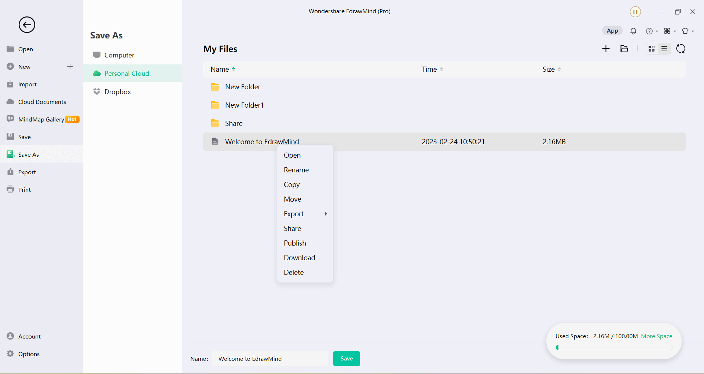Screen dimensions: 704x374
Task: Click the user avatar H icon
Action: [635, 12]
